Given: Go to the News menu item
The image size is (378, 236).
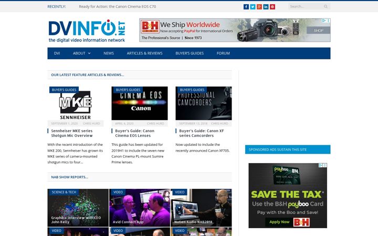Looking at the screenshot, I should click(109, 53).
